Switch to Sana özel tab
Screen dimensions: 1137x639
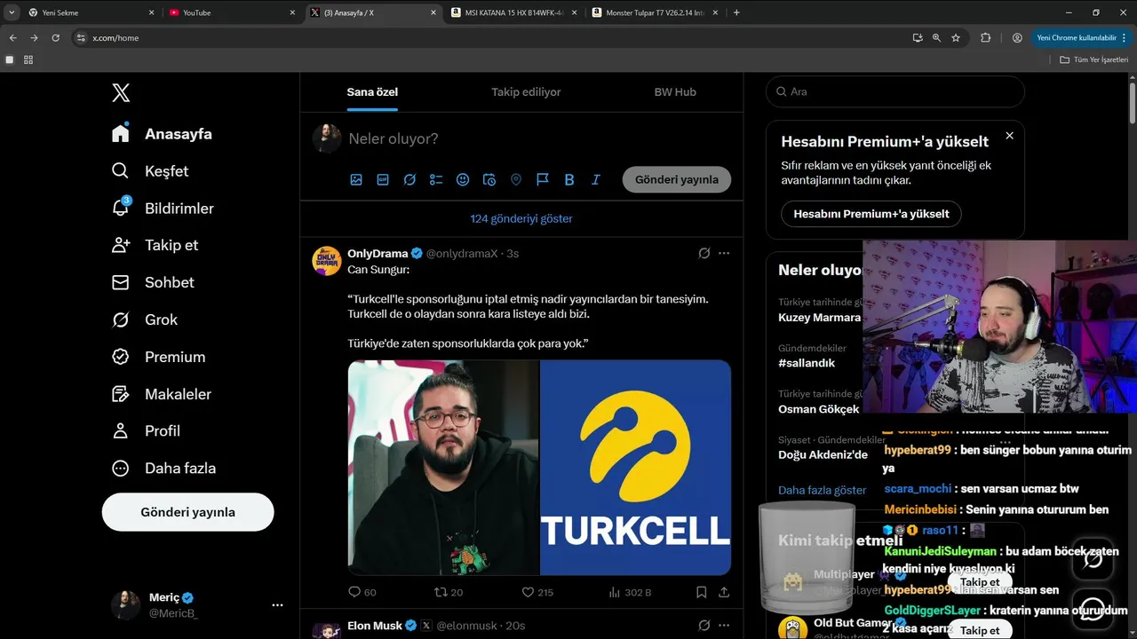[x=372, y=91]
